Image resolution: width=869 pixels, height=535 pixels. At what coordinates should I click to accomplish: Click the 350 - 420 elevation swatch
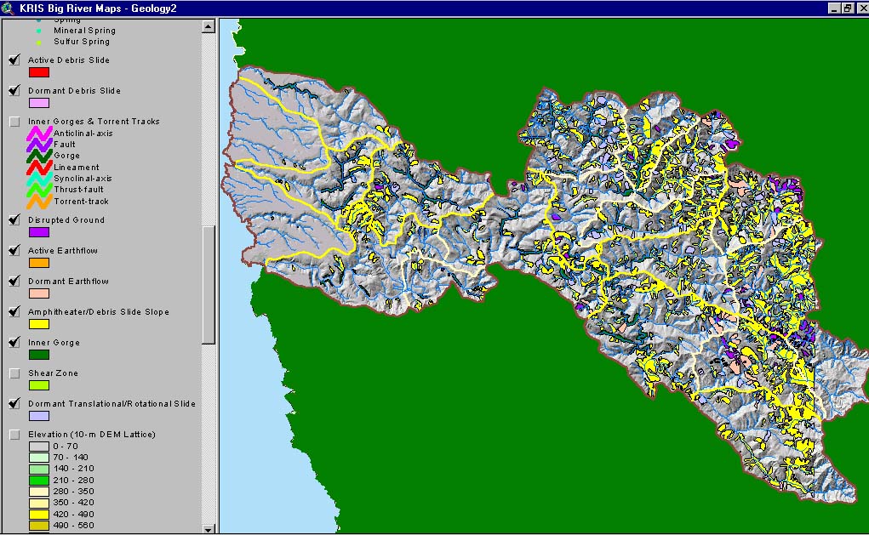pyautogui.click(x=39, y=503)
